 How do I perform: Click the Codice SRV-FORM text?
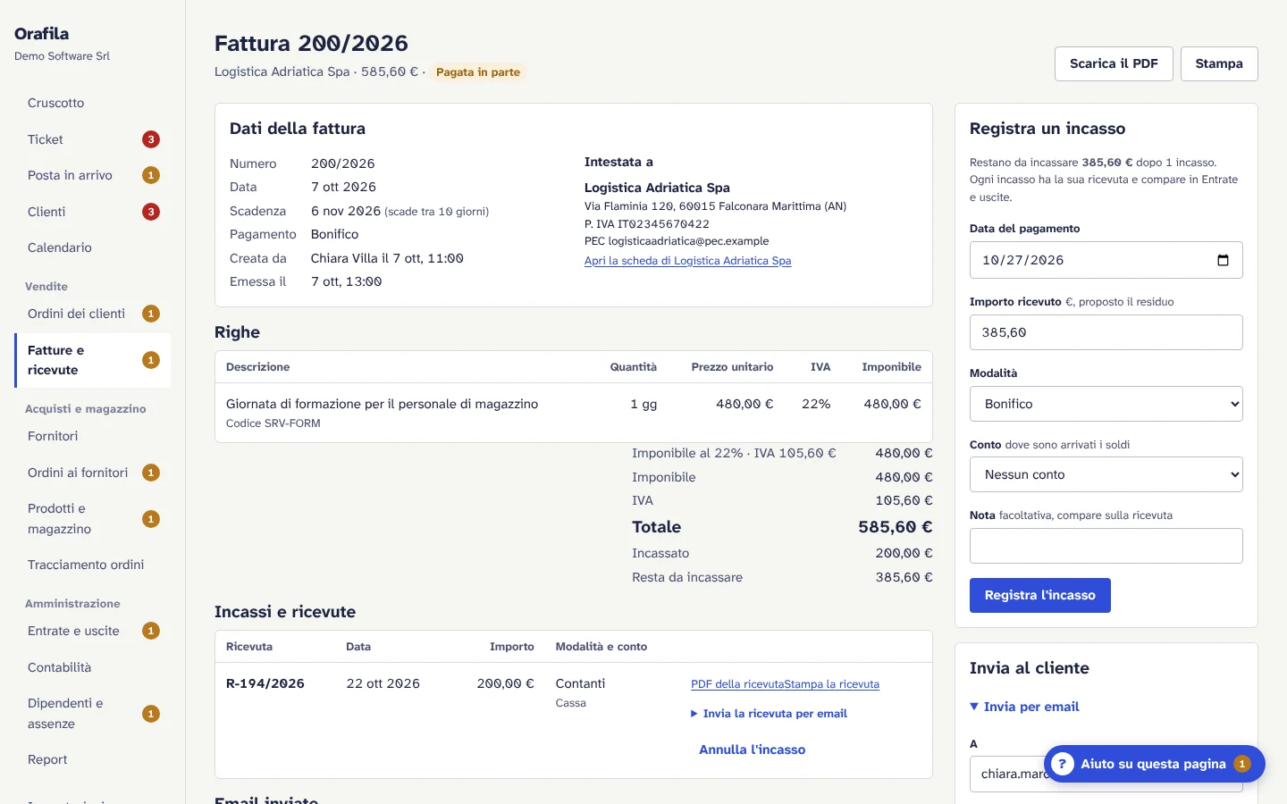click(x=273, y=423)
